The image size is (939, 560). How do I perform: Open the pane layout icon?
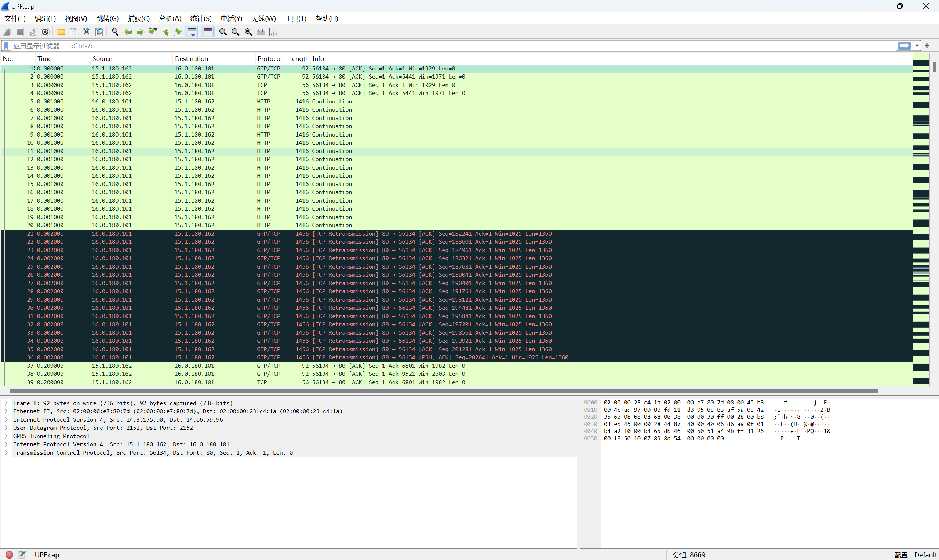(x=274, y=32)
